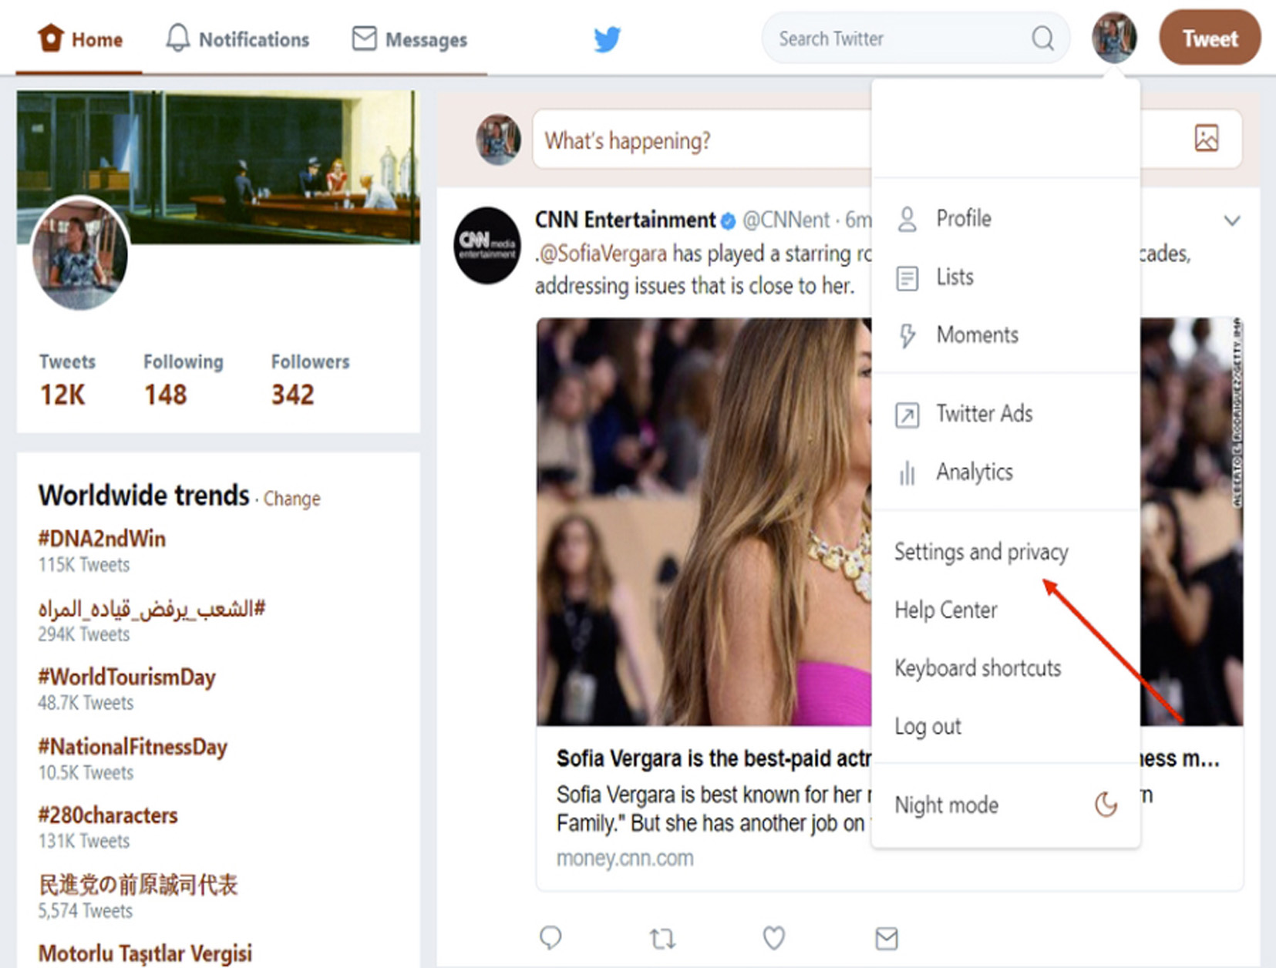Click the profile header banner image

218,166
